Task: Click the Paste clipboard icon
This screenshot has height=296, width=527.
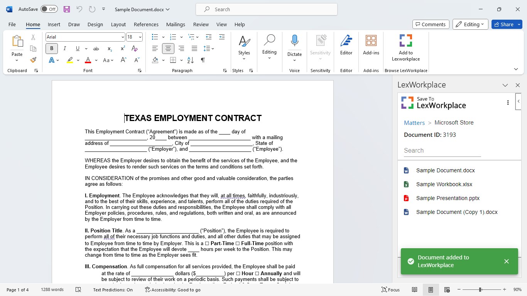Action: (x=17, y=41)
